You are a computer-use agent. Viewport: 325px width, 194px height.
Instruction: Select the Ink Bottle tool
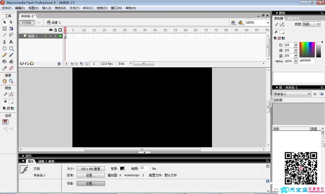(5, 62)
